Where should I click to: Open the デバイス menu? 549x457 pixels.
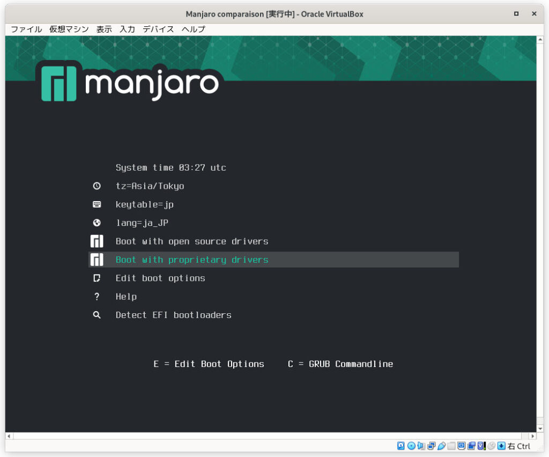(158, 29)
